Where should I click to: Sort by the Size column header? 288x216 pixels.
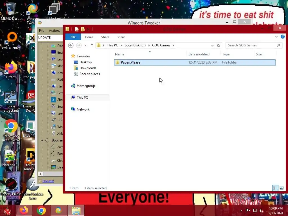pos(265,54)
